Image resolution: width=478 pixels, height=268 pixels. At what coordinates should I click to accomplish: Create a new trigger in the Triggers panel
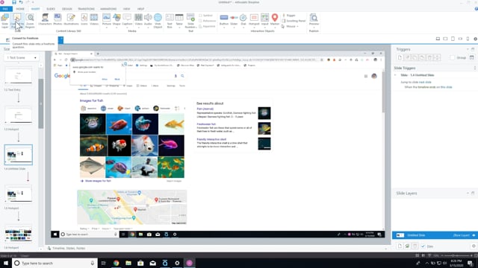coord(400,57)
